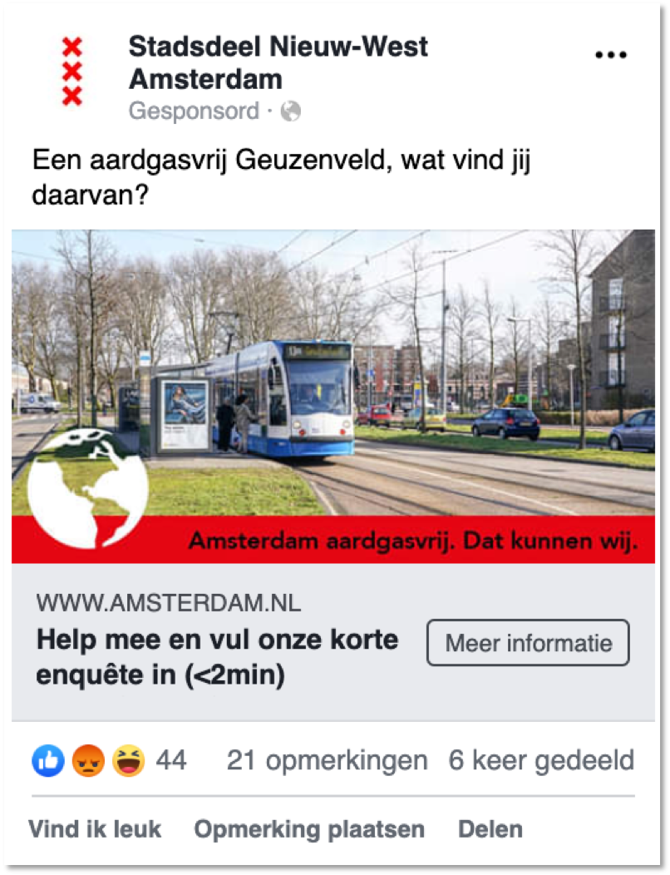
Task: Click the headline about korte enquête
Action: tap(217, 657)
